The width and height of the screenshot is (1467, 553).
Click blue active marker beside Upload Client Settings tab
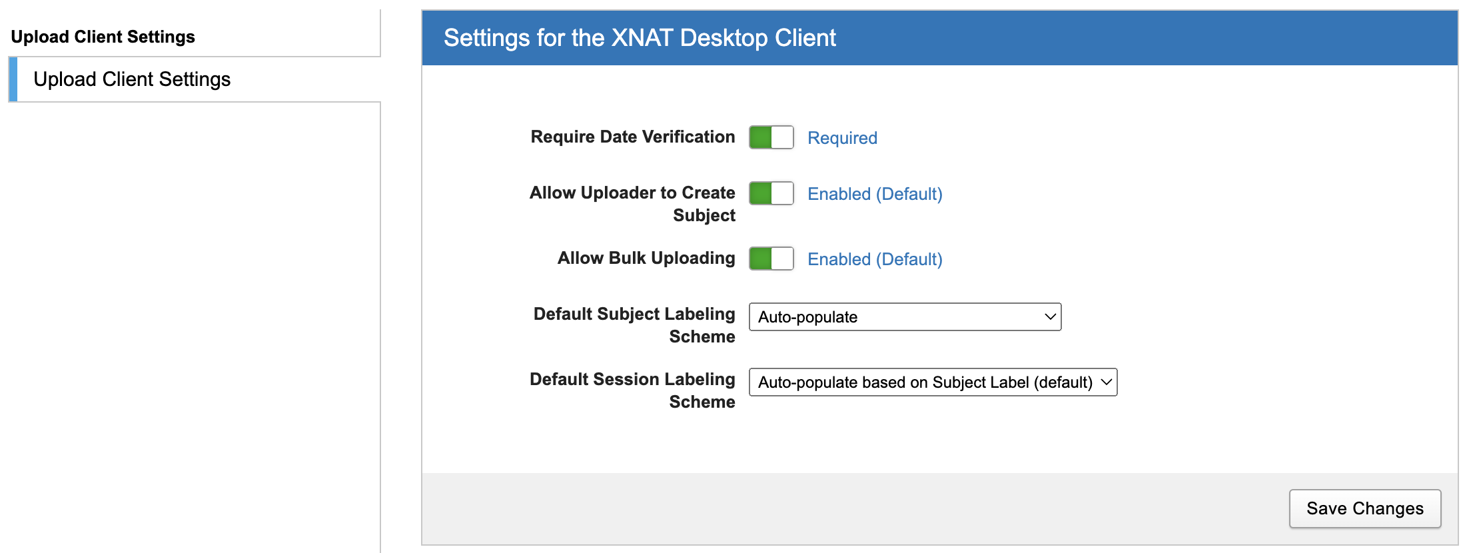pyautogui.click(x=13, y=79)
